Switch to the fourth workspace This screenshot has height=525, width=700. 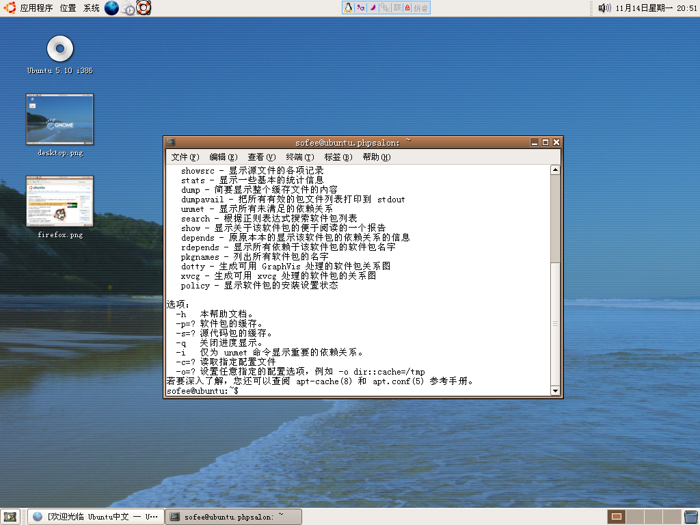click(x=671, y=517)
